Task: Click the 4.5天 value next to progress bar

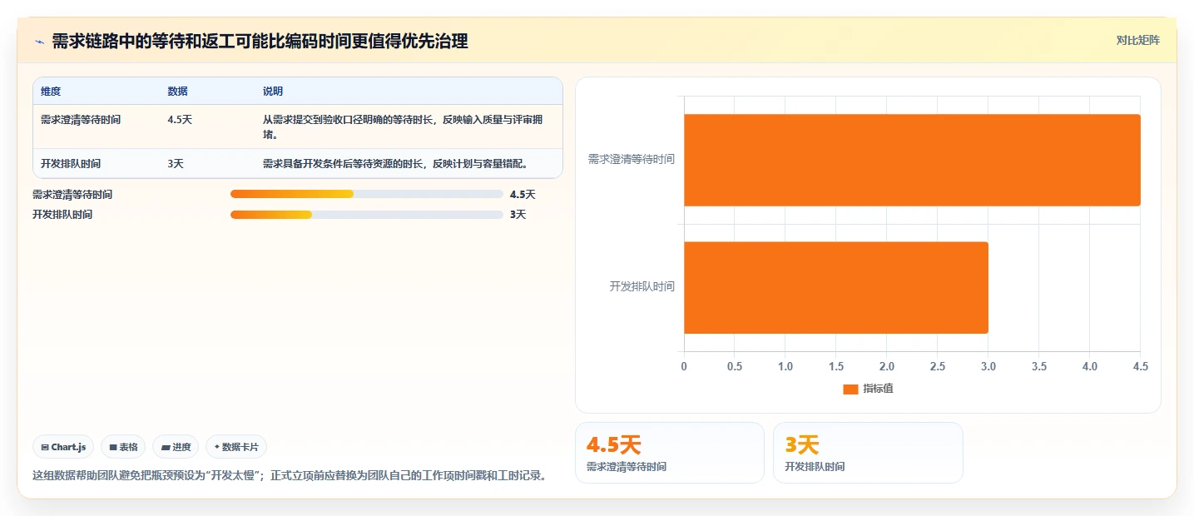Action: coord(523,195)
